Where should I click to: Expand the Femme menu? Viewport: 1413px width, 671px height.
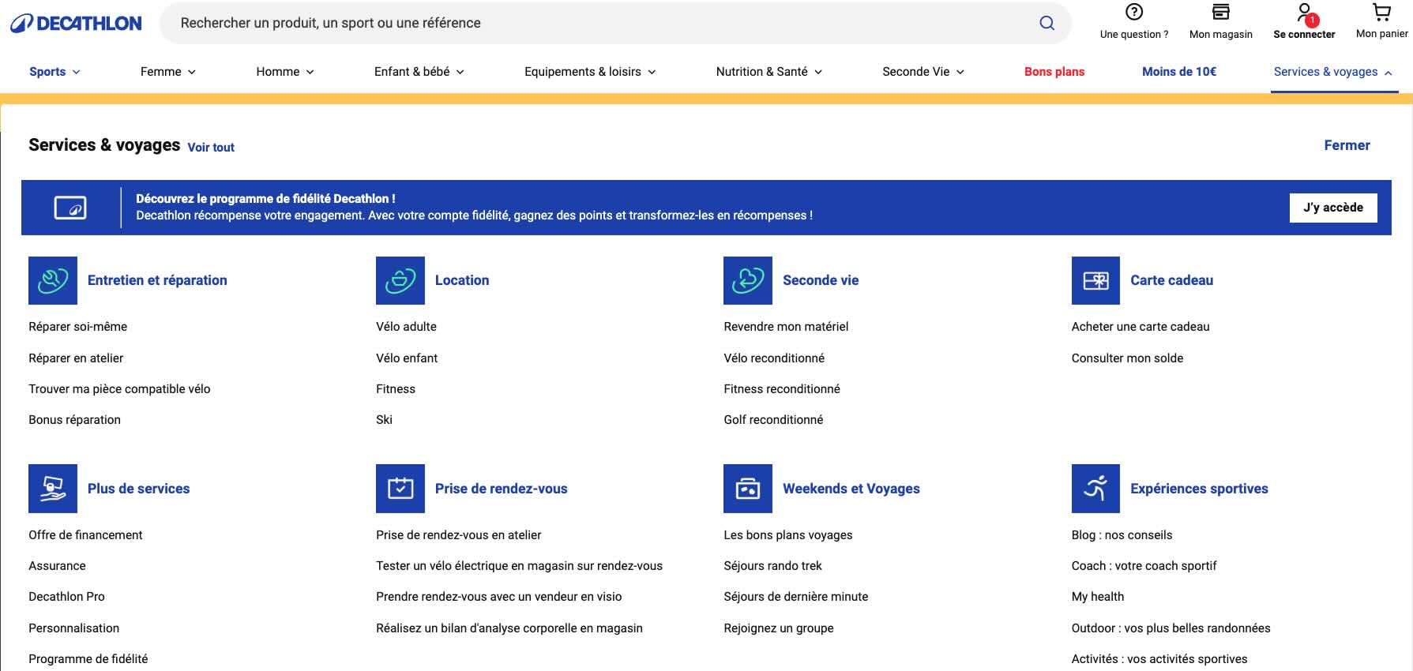168,72
